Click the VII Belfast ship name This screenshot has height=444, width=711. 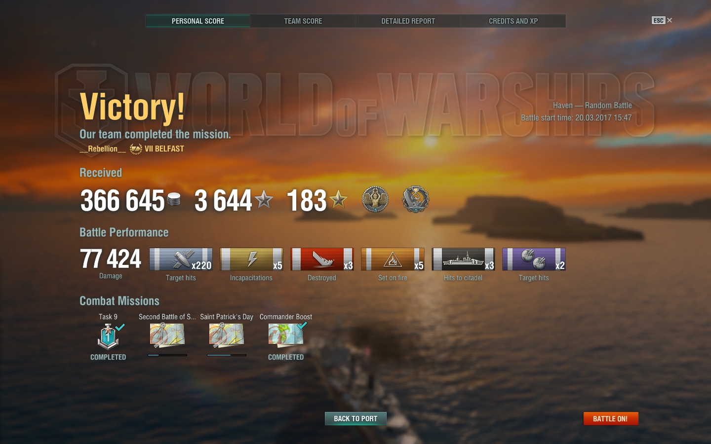pos(164,148)
